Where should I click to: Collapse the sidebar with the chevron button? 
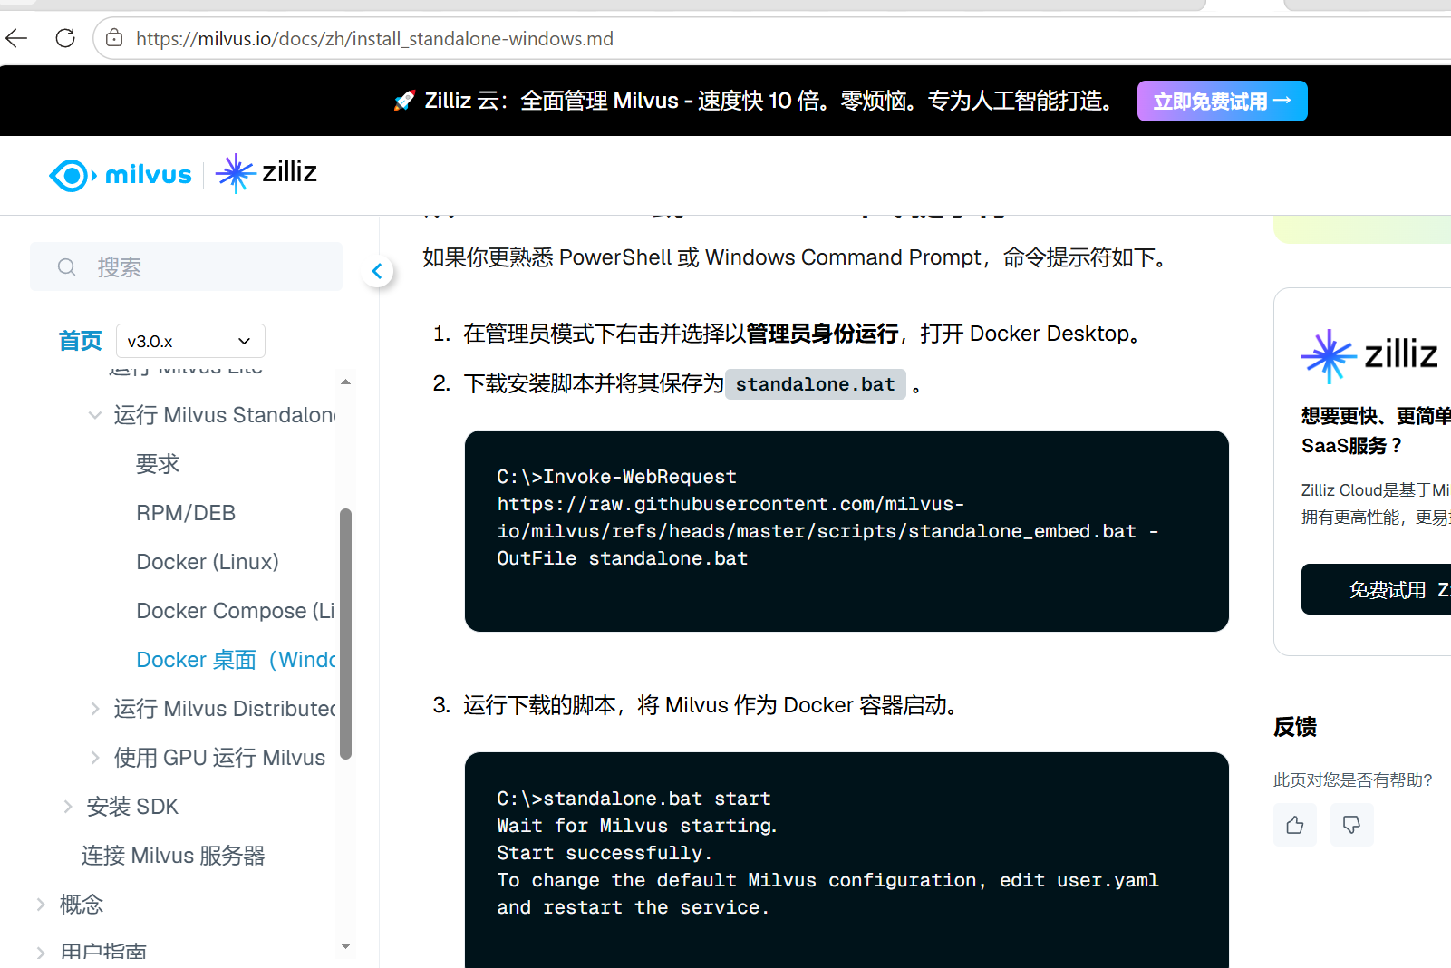click(377, 271)
